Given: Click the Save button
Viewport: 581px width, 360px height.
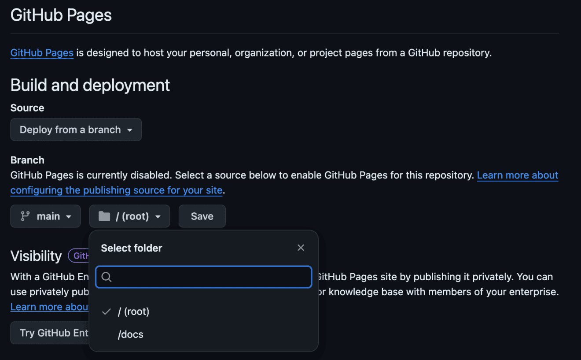Looking at the screenshot, I should coord(202,216).
